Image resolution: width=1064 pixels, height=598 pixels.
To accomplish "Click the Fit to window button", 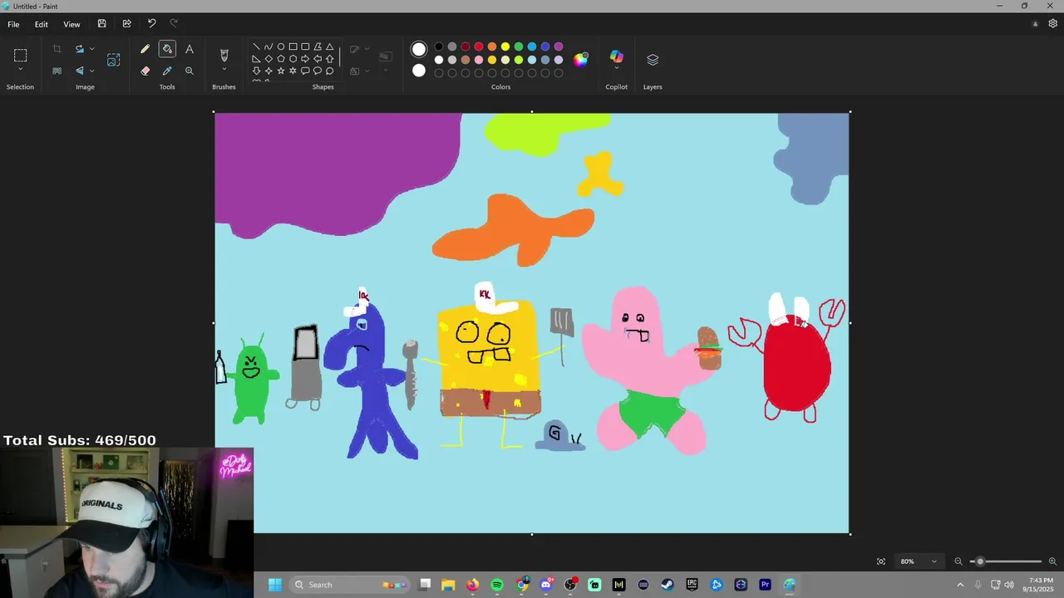I will pyautogui.click(x=881, y=561).
